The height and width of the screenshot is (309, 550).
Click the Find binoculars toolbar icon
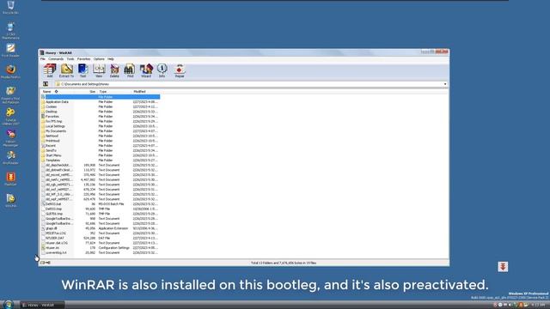(x=130, y=70)
